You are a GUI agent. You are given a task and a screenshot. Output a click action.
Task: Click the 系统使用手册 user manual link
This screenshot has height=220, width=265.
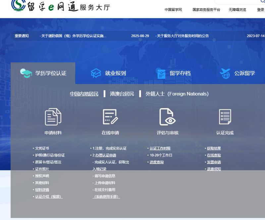pyautogui.click(x=106, y=197)
